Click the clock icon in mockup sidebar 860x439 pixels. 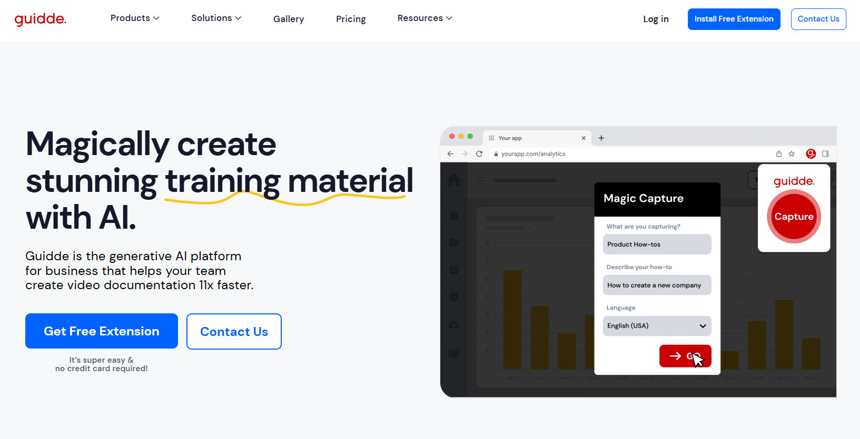point(453,297)
